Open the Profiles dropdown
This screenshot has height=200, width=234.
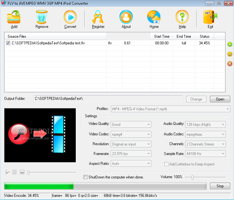[x=171, y=109]
